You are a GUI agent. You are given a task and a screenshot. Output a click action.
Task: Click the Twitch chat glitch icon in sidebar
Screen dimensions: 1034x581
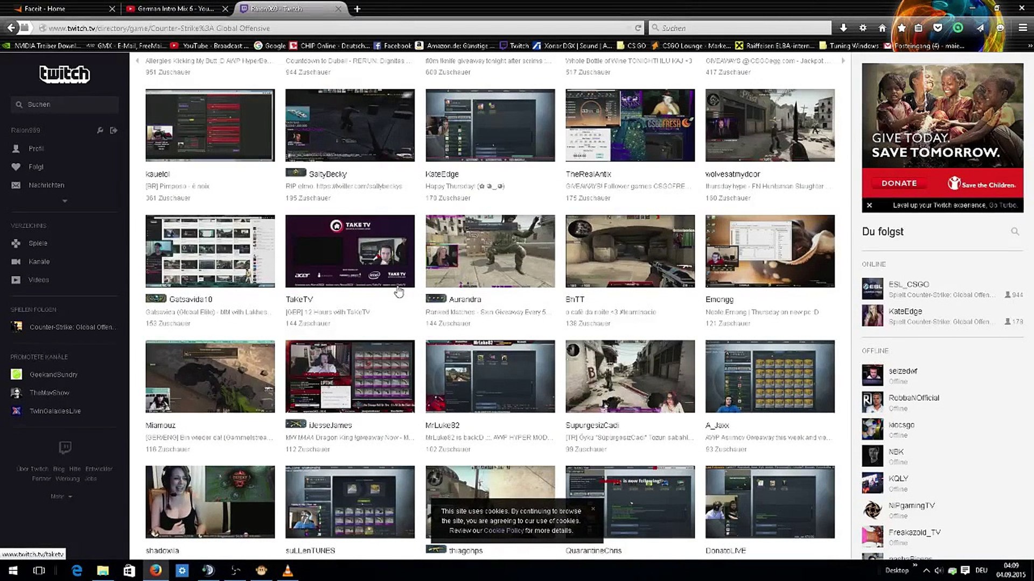[x=65, y=448]
